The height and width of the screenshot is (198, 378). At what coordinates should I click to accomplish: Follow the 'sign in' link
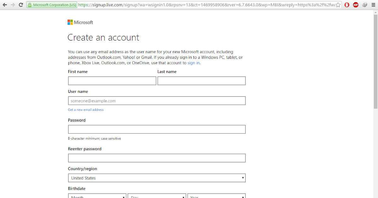193,63
